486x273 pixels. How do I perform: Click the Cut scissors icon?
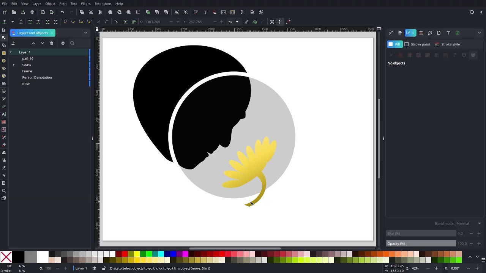pyautogui.click(x=91, y=12)
